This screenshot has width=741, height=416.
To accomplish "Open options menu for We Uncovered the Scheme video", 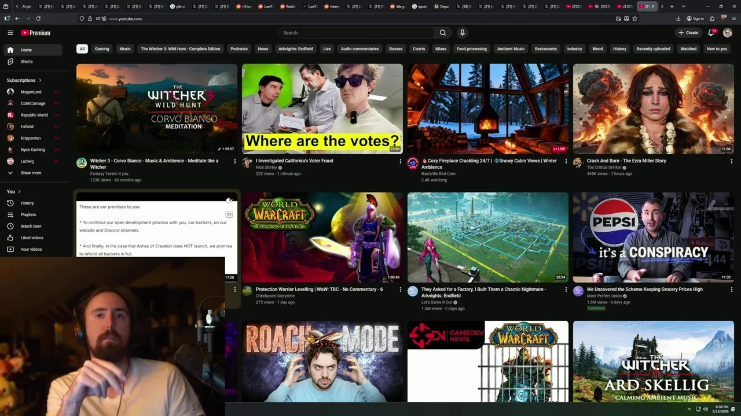I will point(731,289).
